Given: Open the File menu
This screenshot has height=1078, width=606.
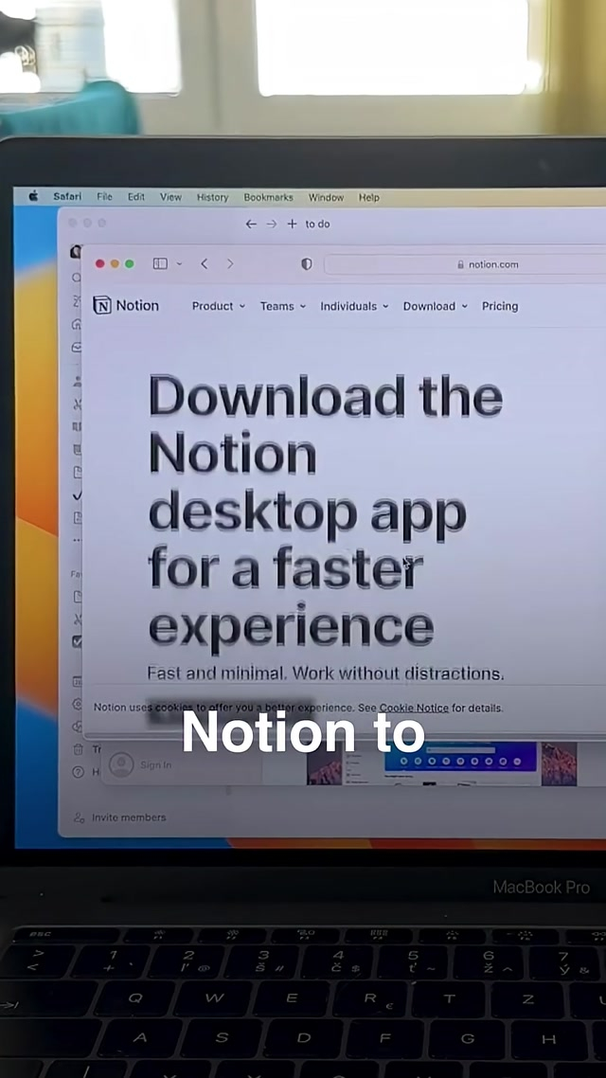Looking at the screenshot, I should click(x=104, y=197).
